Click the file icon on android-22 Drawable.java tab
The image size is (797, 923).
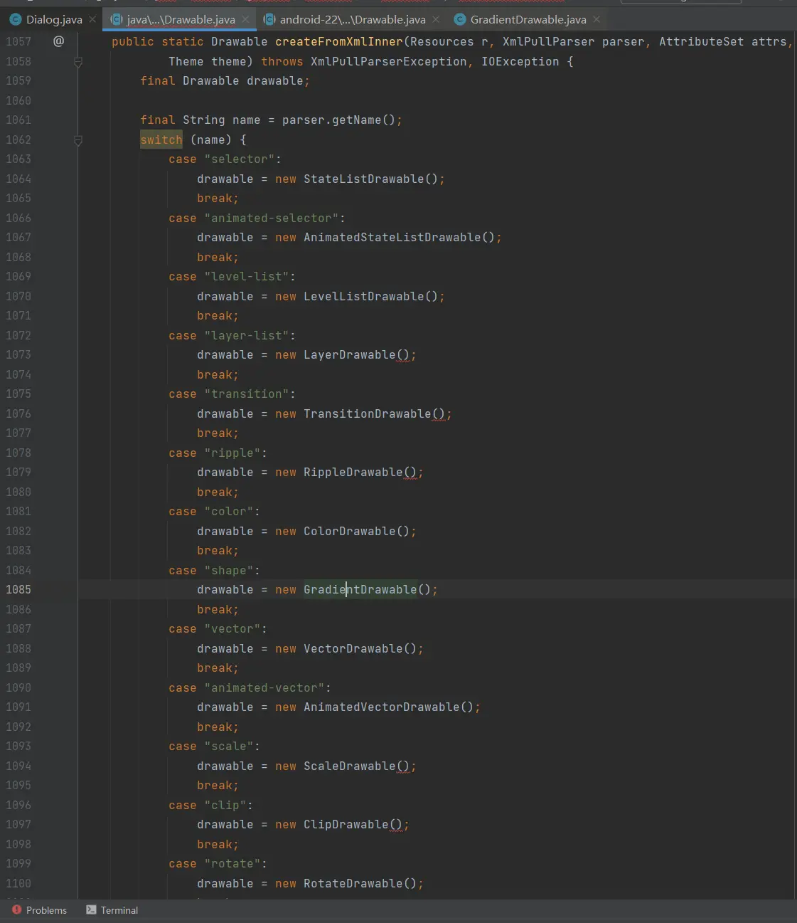(x=269, y=19)
